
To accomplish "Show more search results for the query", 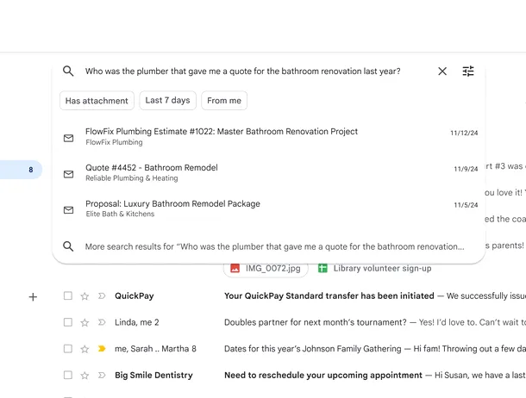I will (x=269, y=246).
